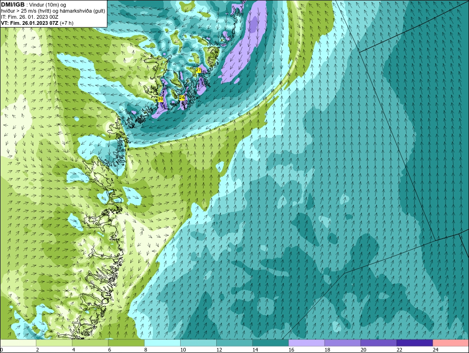Select the pink legend swatch above 24 m/s
Viewport: 469px width, 353px height.
(x=451, y=343)
